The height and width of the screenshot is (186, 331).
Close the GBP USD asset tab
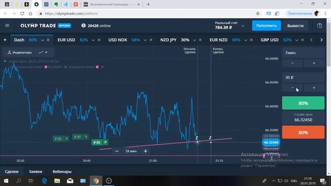(x=303, y=40)
